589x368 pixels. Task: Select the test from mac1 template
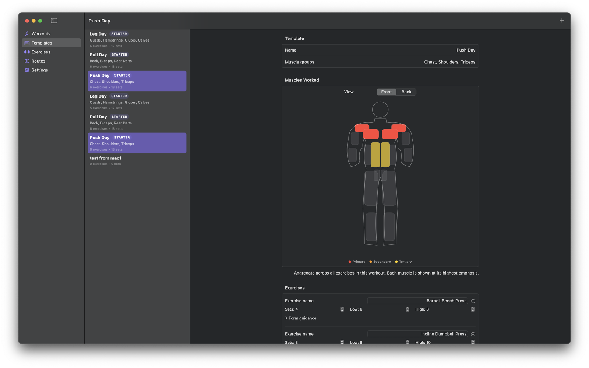(137, 161)
